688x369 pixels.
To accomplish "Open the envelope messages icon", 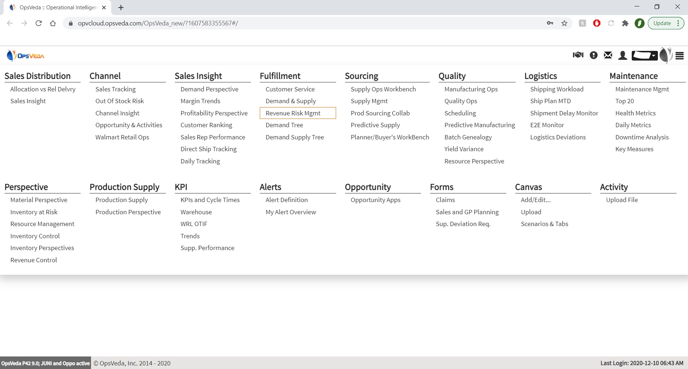I will (608, 55).
